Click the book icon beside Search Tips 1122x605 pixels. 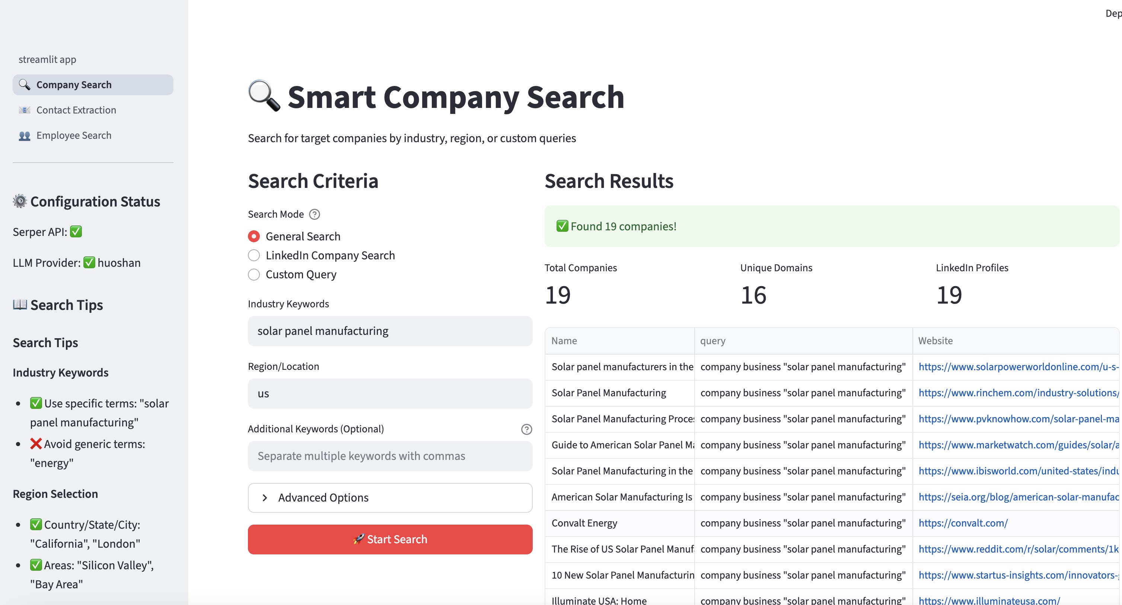point(20,304)
